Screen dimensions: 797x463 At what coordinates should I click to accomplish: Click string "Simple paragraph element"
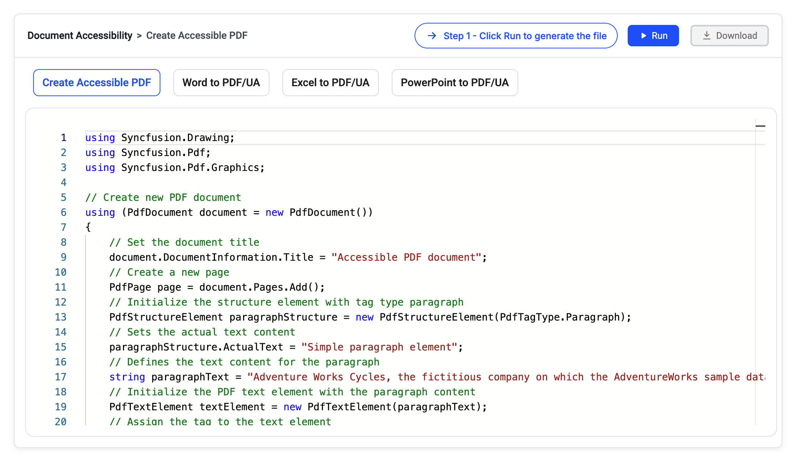pyautogui.click(x=379, y=347)
